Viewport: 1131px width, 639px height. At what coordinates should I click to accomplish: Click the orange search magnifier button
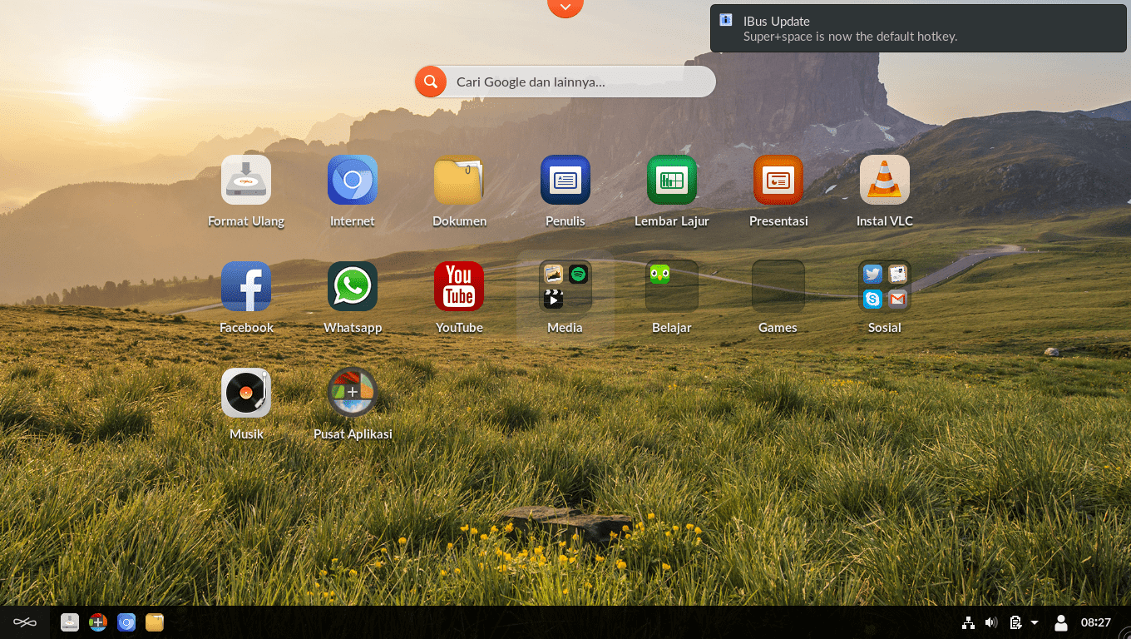point(431,82)
